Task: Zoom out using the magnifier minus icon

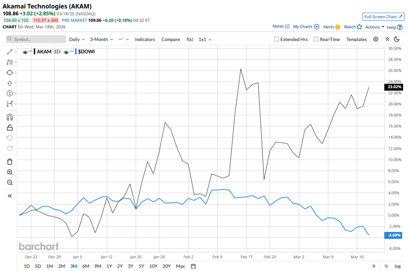Action: (10, 182)
